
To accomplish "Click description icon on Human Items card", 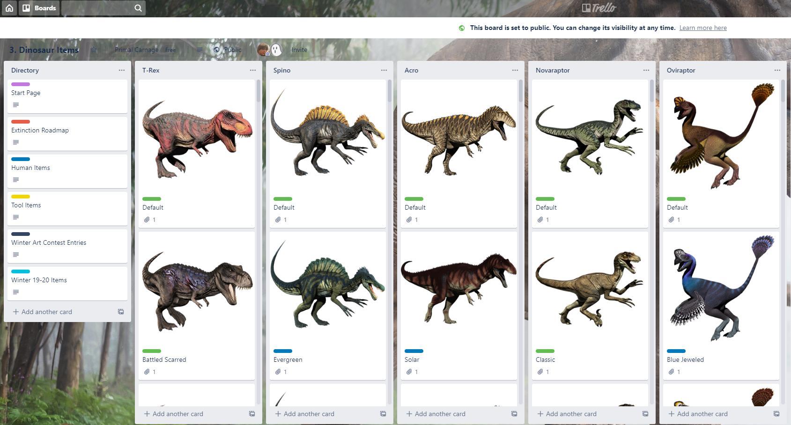I will click(x=16, y=180).
